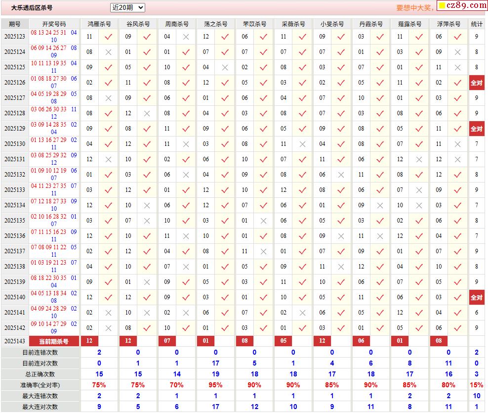Click the red checkmark for 鸿雁杀号 in row 2025123

click(108, 37)
